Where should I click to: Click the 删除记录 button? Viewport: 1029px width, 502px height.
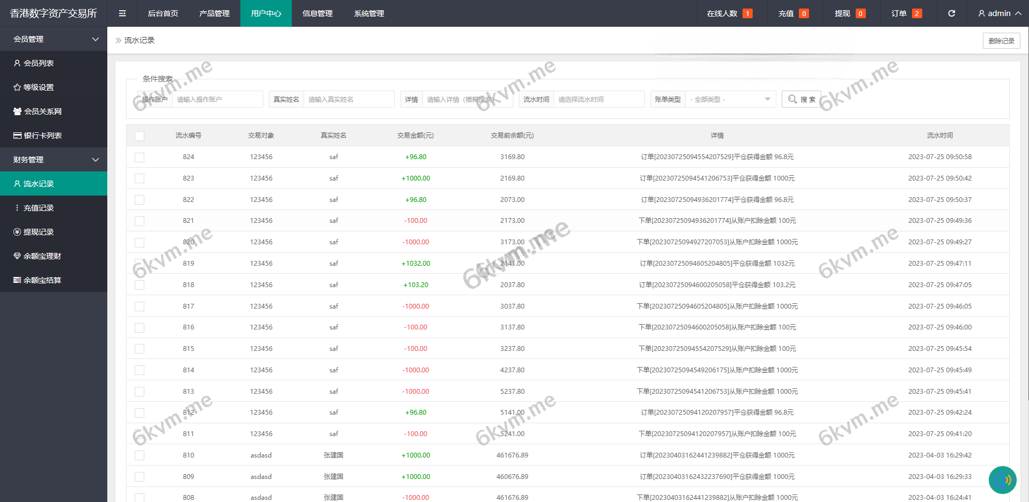click(x=1001, y=41)
